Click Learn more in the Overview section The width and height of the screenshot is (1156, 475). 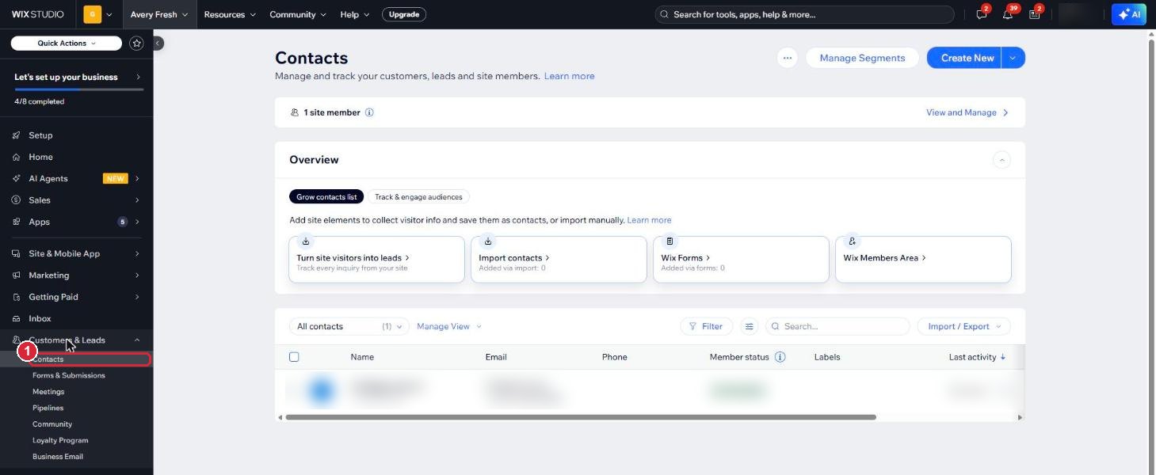[x=649, y=220]
